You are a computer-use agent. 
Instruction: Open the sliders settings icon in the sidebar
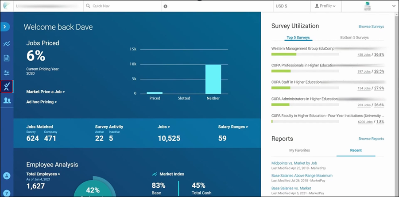(x=7, y=73)
